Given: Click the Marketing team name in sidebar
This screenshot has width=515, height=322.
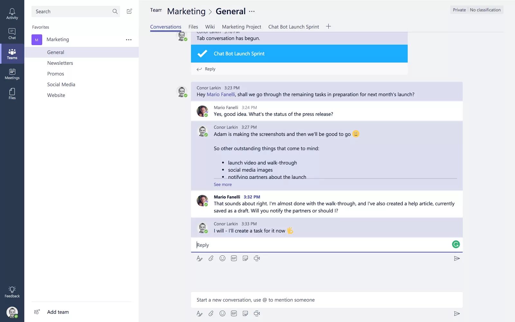Looking at the screenshot, I should point(58,39).
